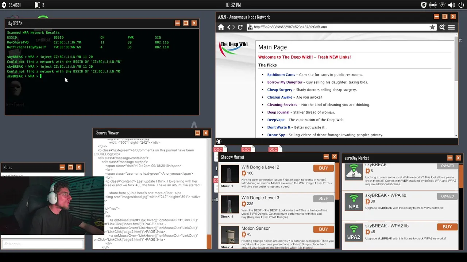
Task: Reload the current A.N.N page
Action: (x=240, y=27)
